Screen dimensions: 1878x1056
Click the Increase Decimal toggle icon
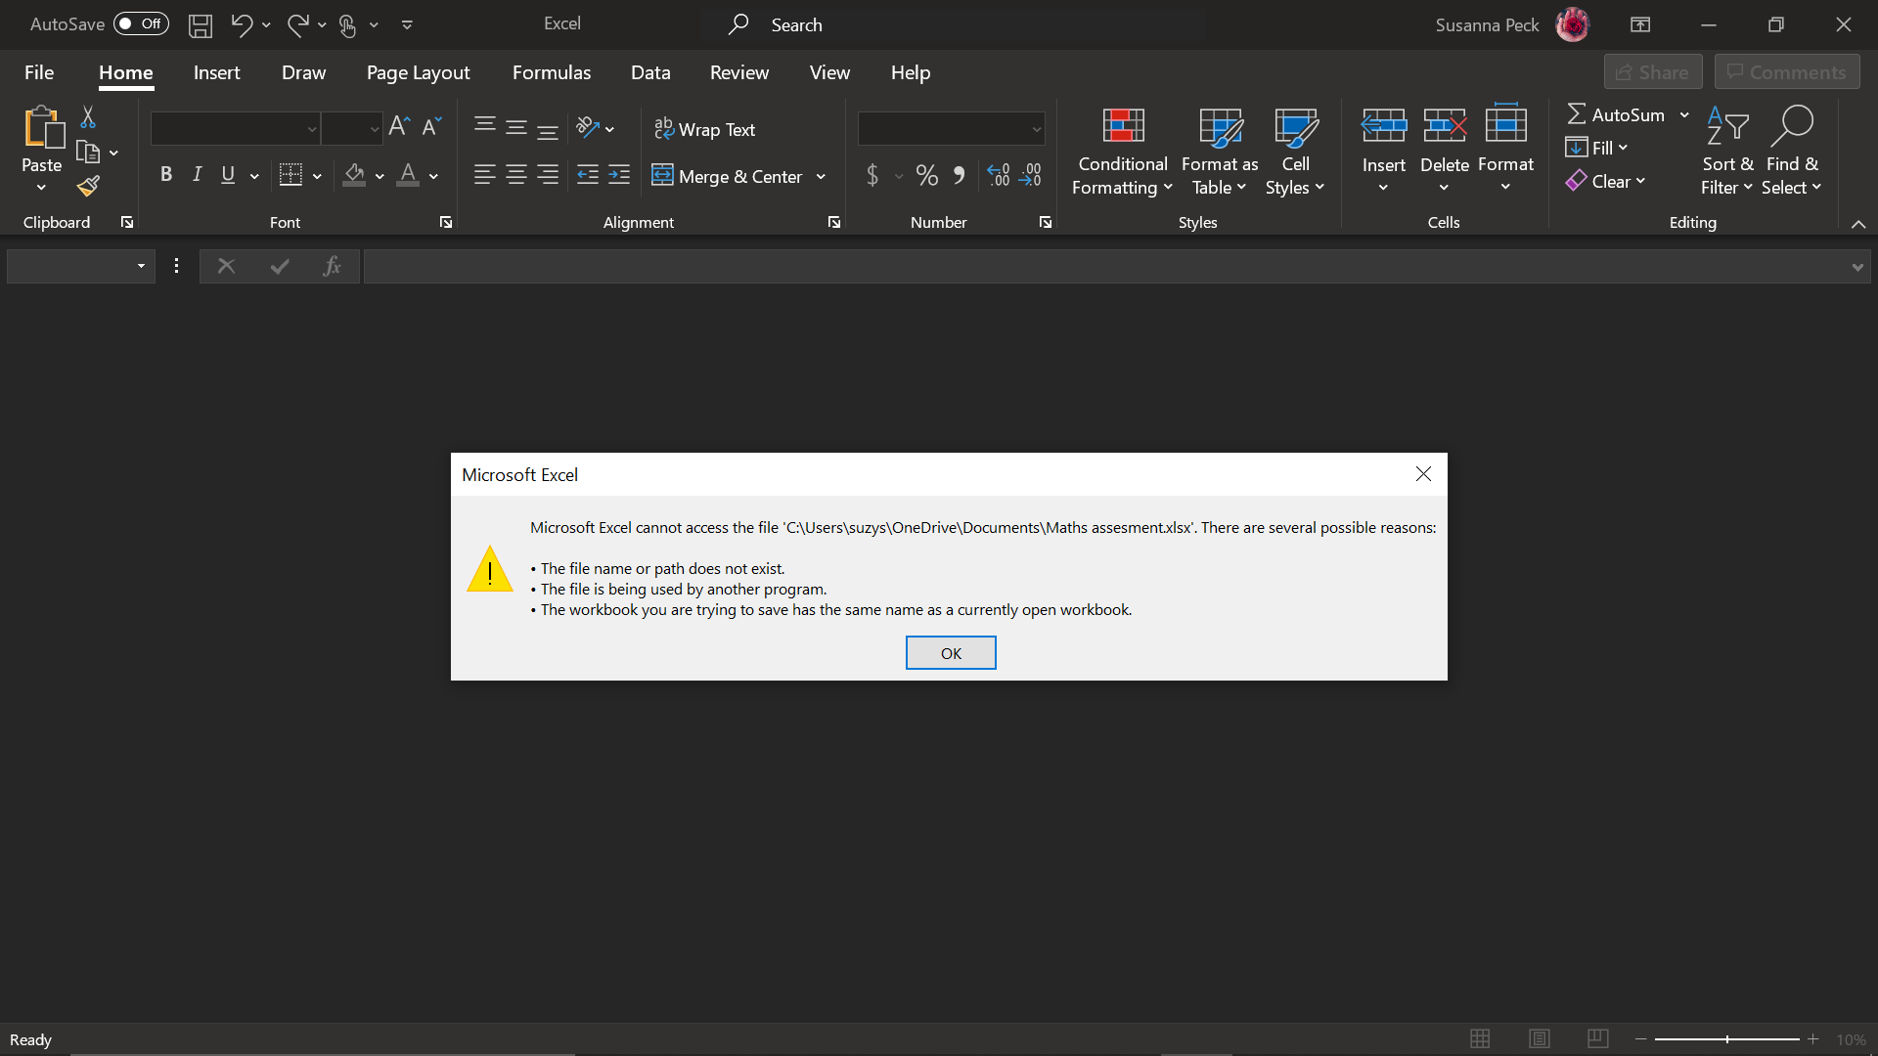point(998,175)
